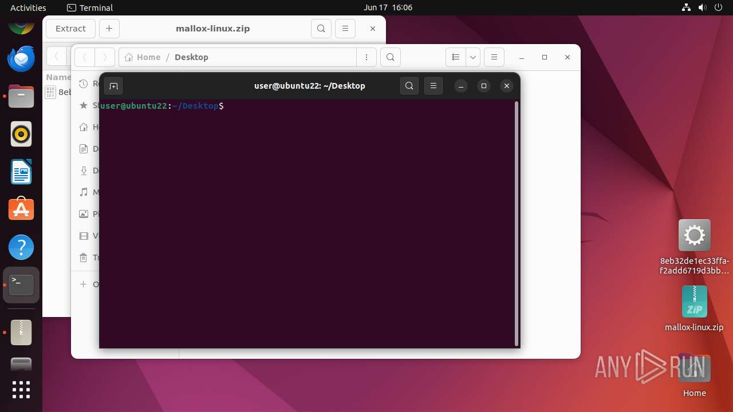Toggle list view in Files window

456,57
